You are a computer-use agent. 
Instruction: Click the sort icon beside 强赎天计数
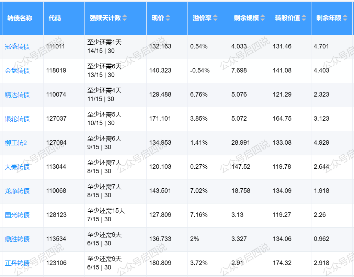pos(125,18)
